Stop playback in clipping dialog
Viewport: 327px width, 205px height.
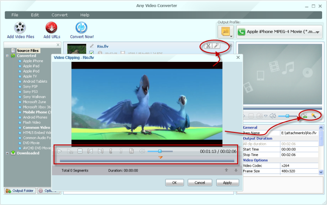80,151
